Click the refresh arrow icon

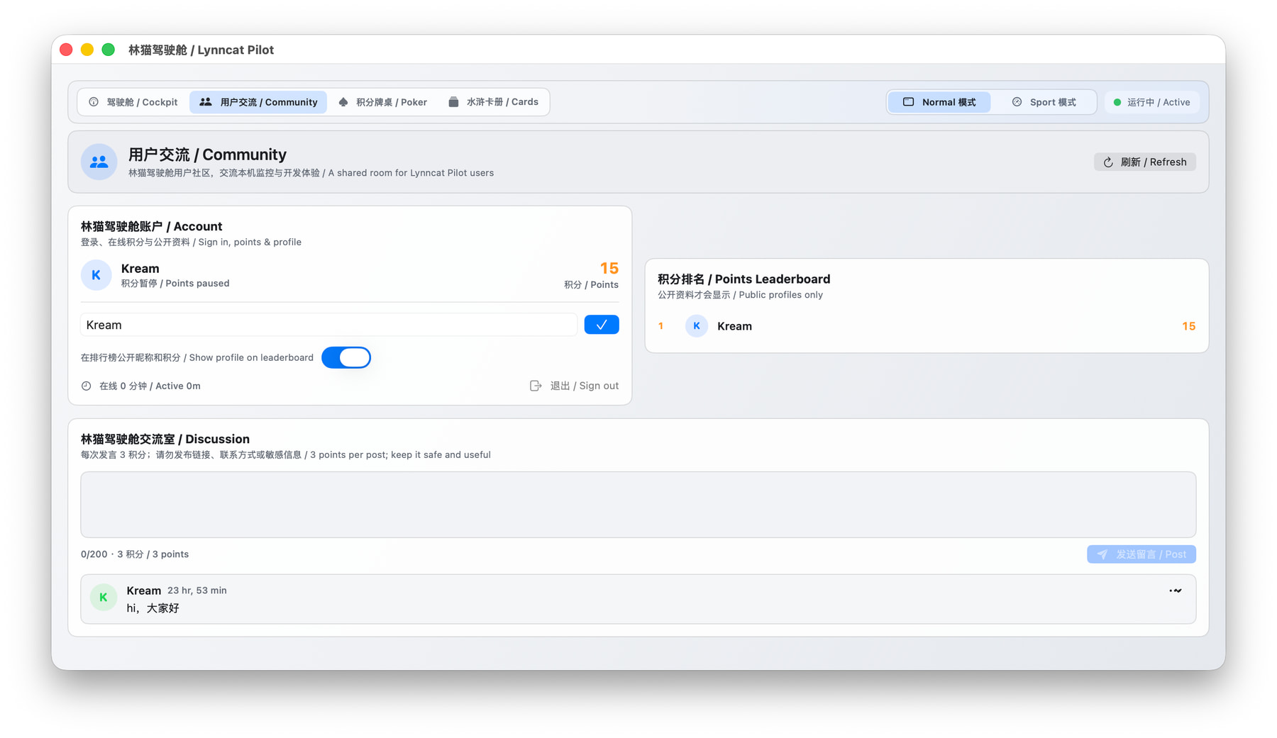(1108, 162)
